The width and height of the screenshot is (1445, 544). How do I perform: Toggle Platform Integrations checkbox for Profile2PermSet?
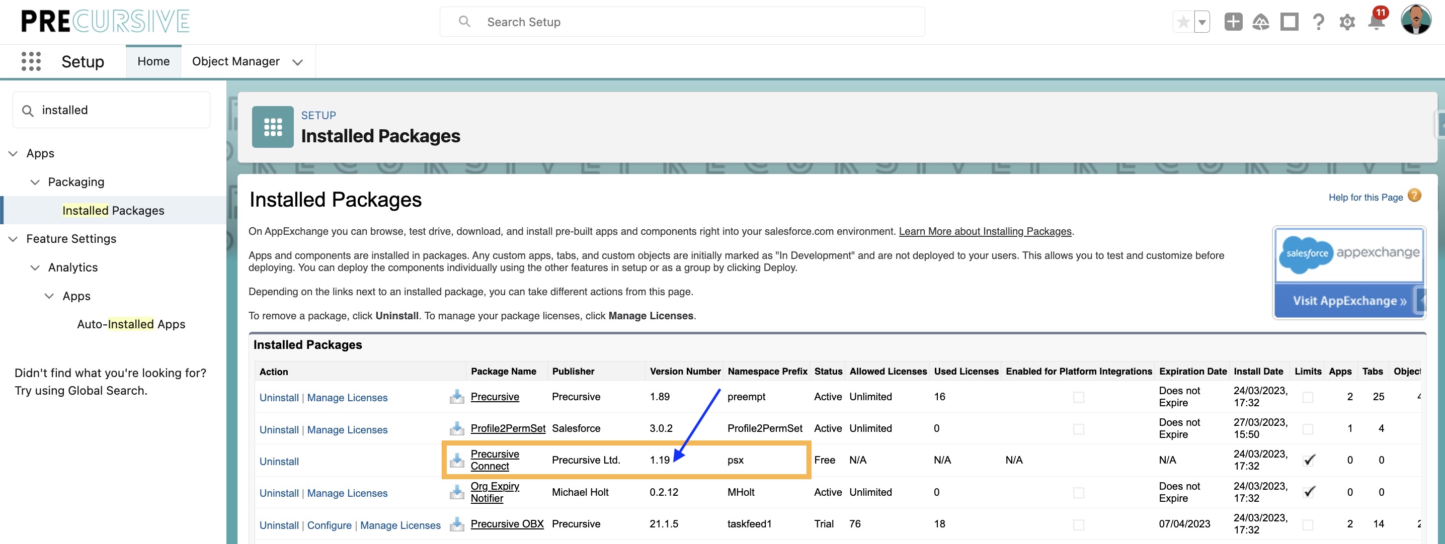(x=1078, y=429)
